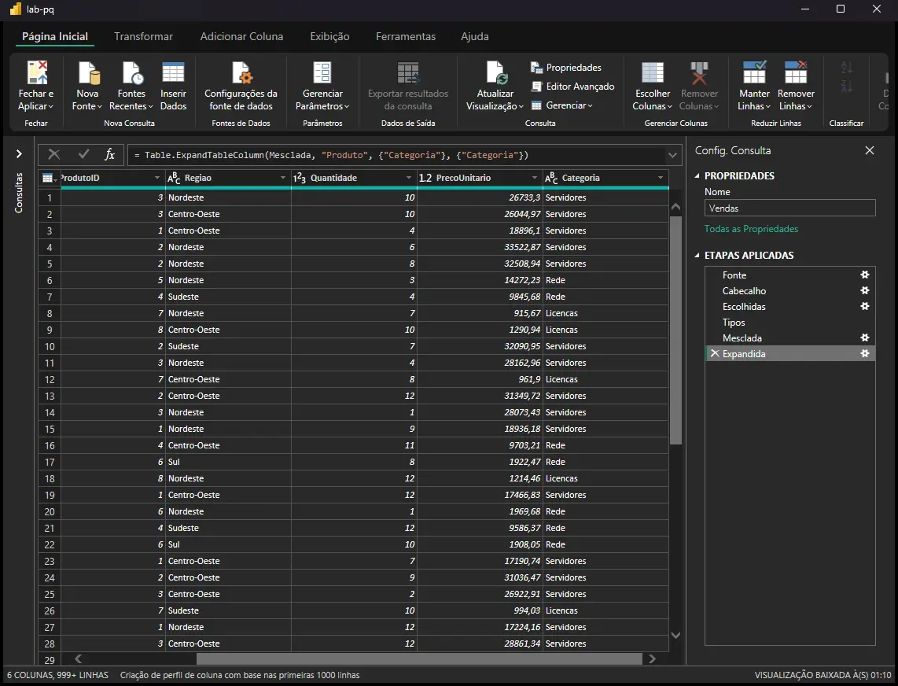This screenshot has width=898, height=686.
Task: Delete the Expandida step with its X
Action: tap(714, 353)
